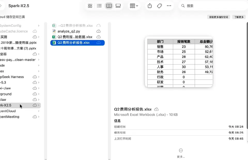This screenshot has height=160, width=248.
Task: Click the cloud icon beside Q2 费用报…始数据.xlsx
Action: [x=98, y=37]
